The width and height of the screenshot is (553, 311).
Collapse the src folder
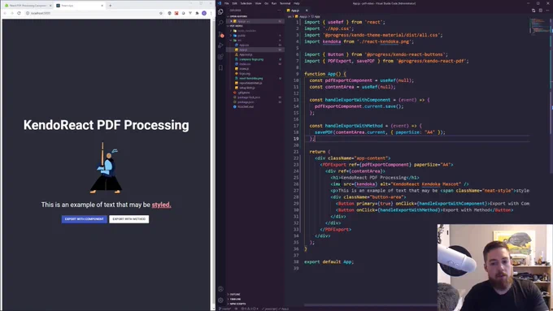coord(255,40)
